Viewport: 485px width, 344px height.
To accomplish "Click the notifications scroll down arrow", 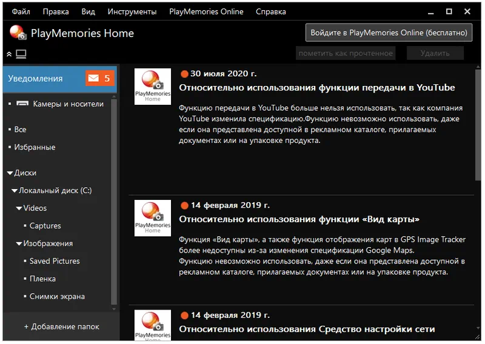I will (478, 328).
